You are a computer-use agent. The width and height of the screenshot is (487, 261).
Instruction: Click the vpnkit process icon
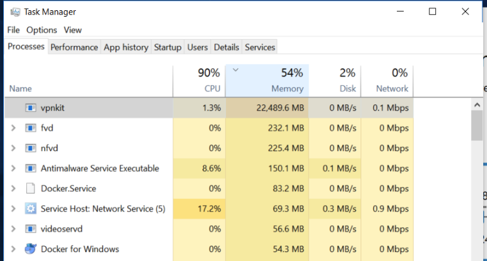pos(31,108)
